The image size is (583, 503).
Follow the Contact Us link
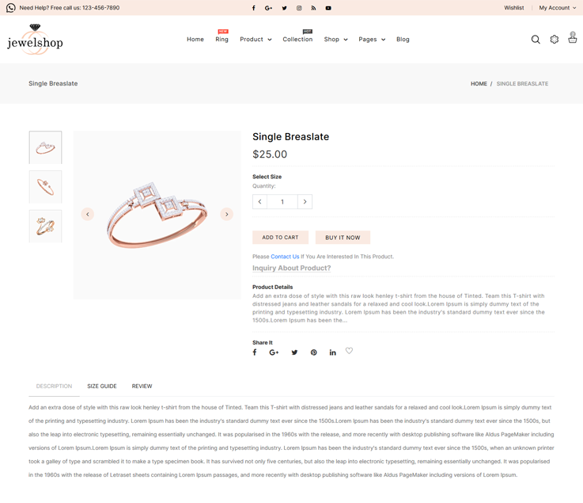[x=285, y=257]
